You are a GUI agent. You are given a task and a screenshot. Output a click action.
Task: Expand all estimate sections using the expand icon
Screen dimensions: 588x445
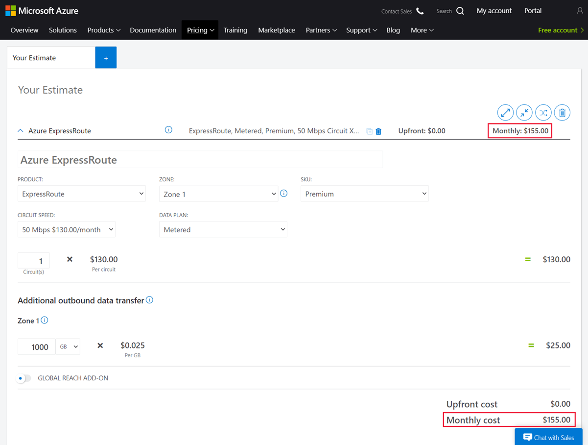pos(505,112)
